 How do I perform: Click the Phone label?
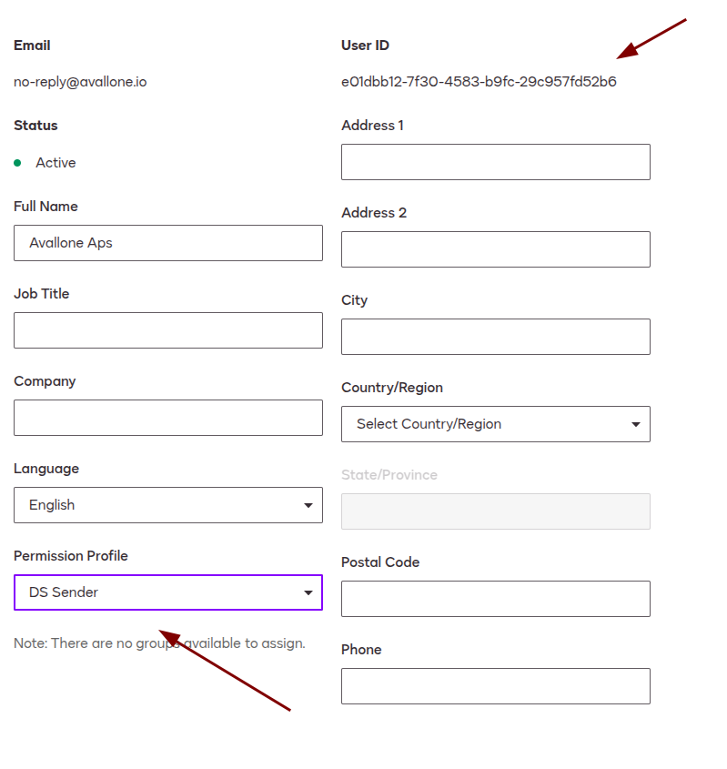coord(361,650)
